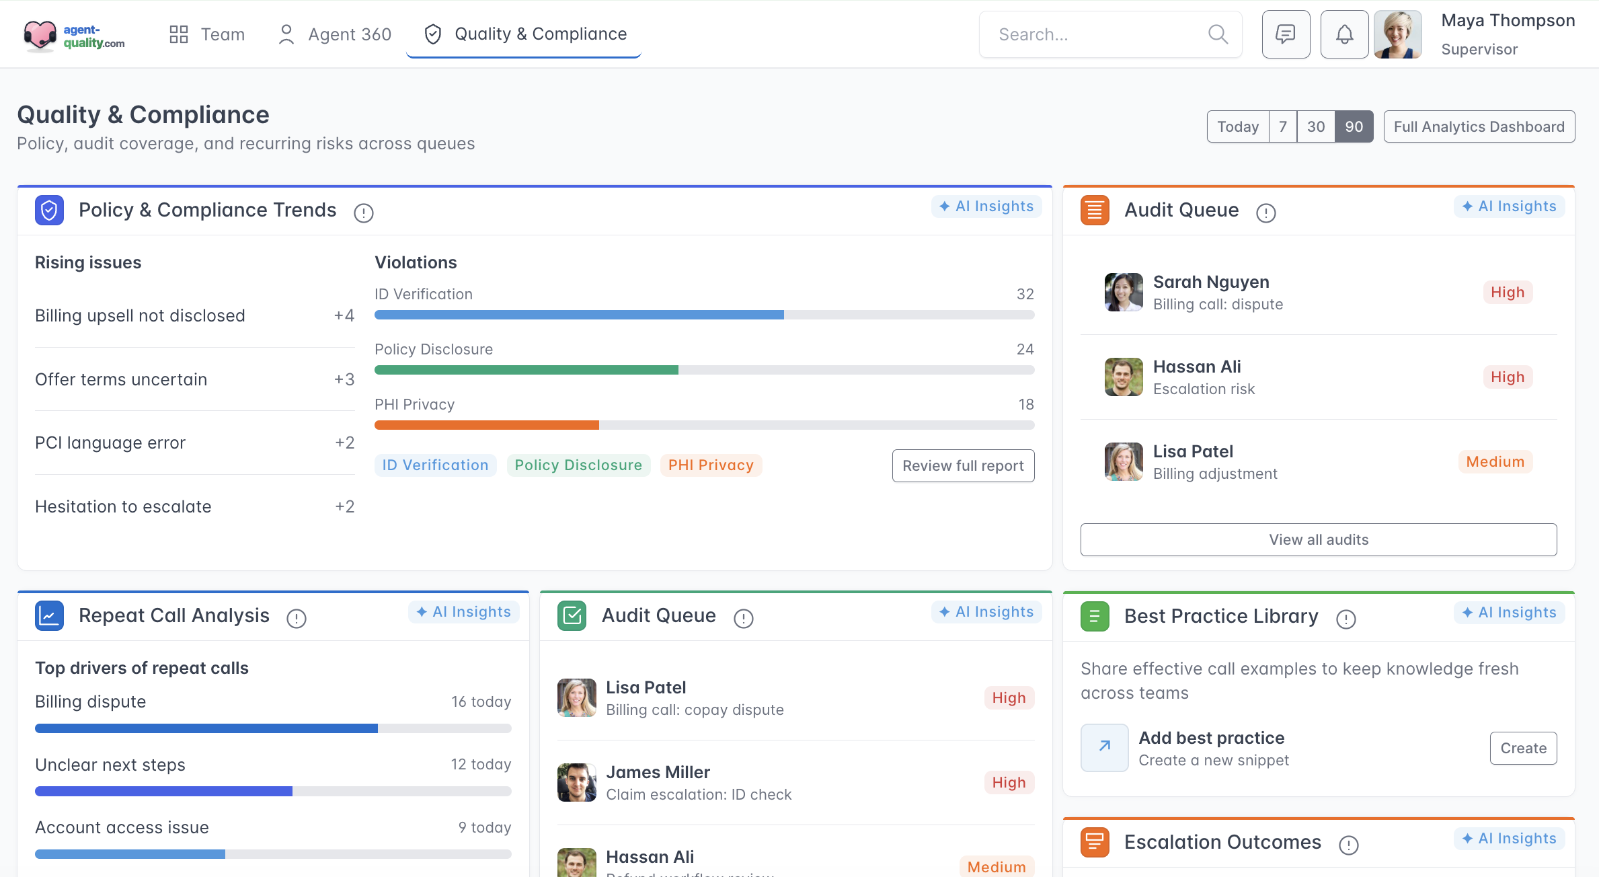Viewport: 1599px width, 877px height.
Task: Click the Billing dispute progress bar
Action: coord(273,728)
